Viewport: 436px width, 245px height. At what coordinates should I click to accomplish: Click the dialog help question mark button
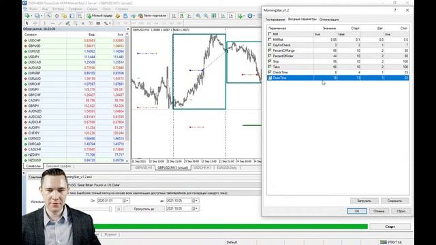click(x=395, y=10)
